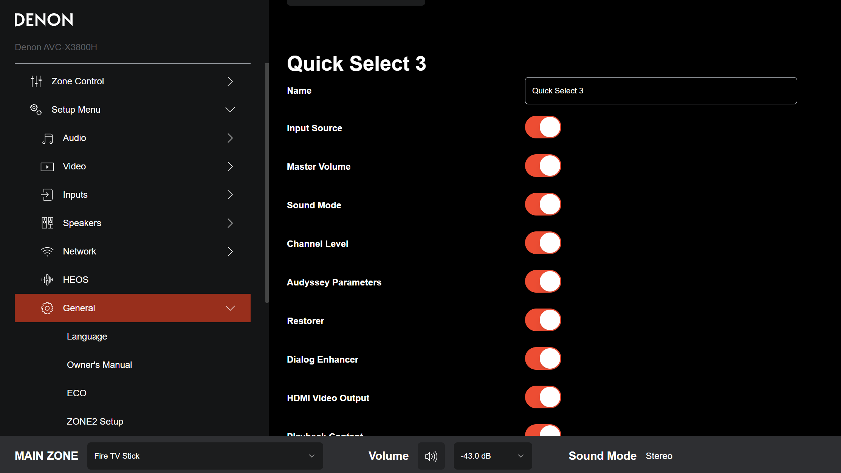Mute volume using the speaker icon
Screen dimensions: 841x473
pyautogui.click(x=431, y=456)
